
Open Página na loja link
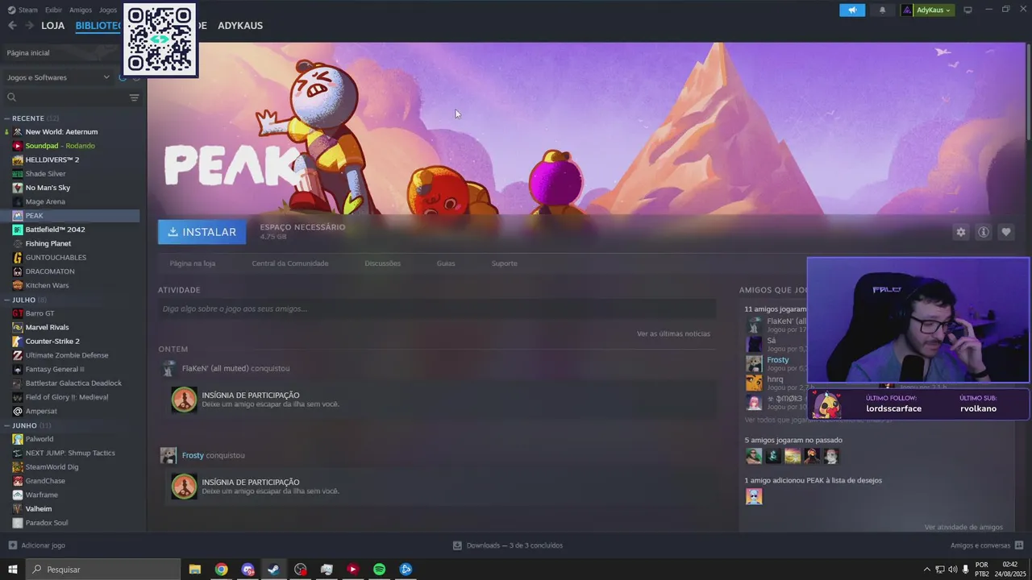(193, 263)
